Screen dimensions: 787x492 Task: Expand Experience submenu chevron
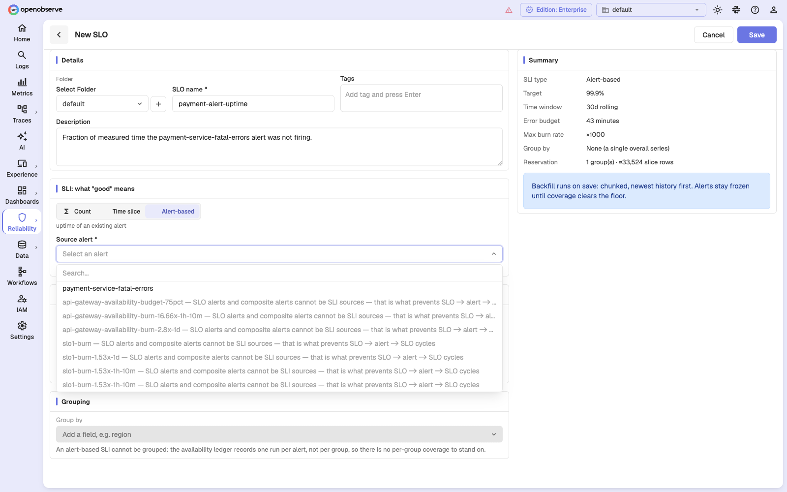pyautogui.click(x=36, y=166)
